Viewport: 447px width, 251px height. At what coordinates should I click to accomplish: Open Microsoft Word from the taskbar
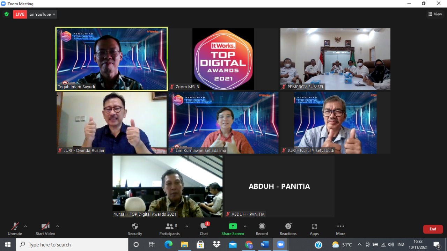click(x=265, y=245)
